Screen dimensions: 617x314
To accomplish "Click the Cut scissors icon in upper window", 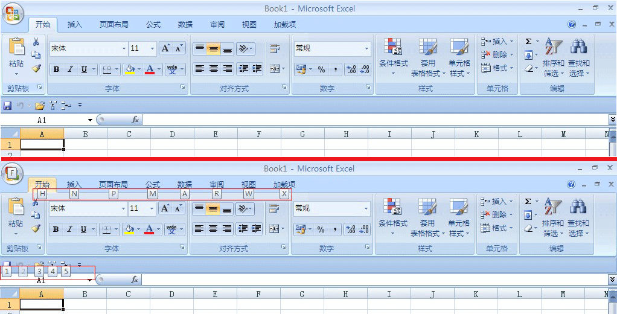I will (x=36, y=41).
